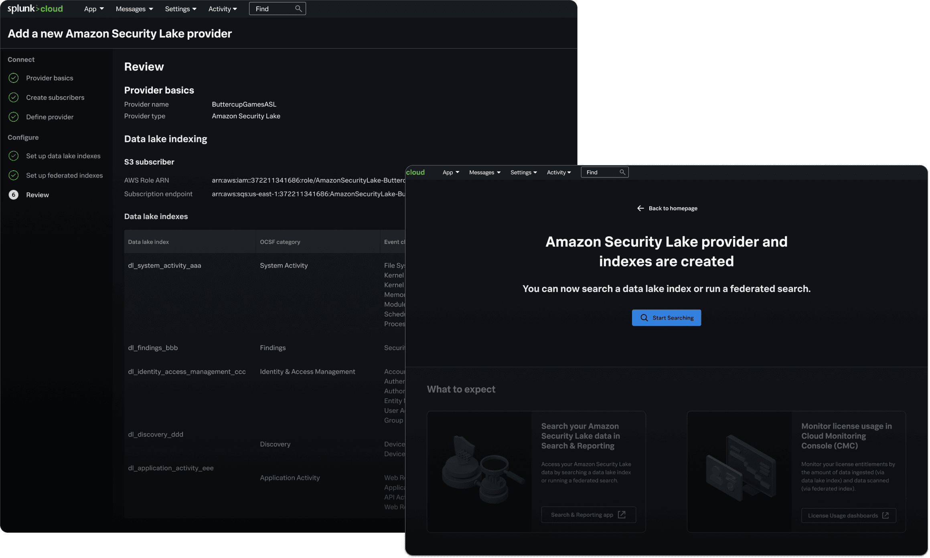Click external-link icon on License Usage dashboards

tap(885, 516)
